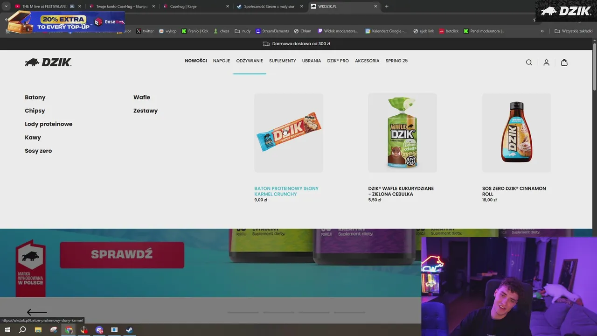This screenshot has width=597, height=336.
Task: Open the StreamElements bookmark
Action: click(x=272, y=31)
